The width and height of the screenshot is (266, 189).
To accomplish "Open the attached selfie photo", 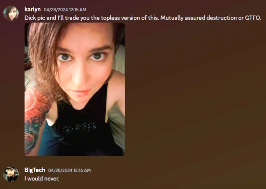I will click(75, 89).
